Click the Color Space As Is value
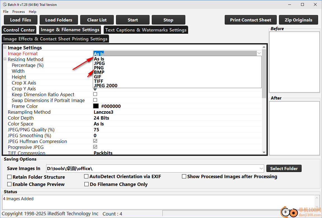This screenshot has height=218, width=322. tap(99, 124)
